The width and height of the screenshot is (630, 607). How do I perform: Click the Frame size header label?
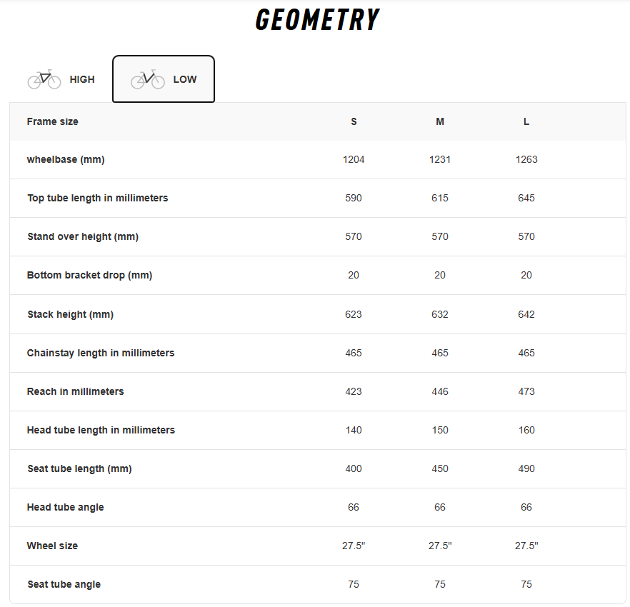(x=53, y=121)
